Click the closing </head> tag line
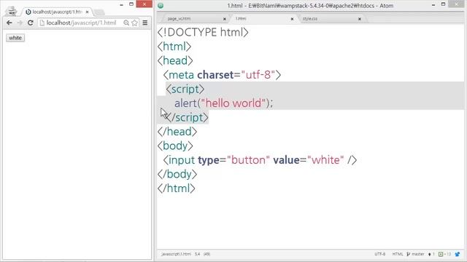Screen dimensions: 467x262 coord(177,132)
